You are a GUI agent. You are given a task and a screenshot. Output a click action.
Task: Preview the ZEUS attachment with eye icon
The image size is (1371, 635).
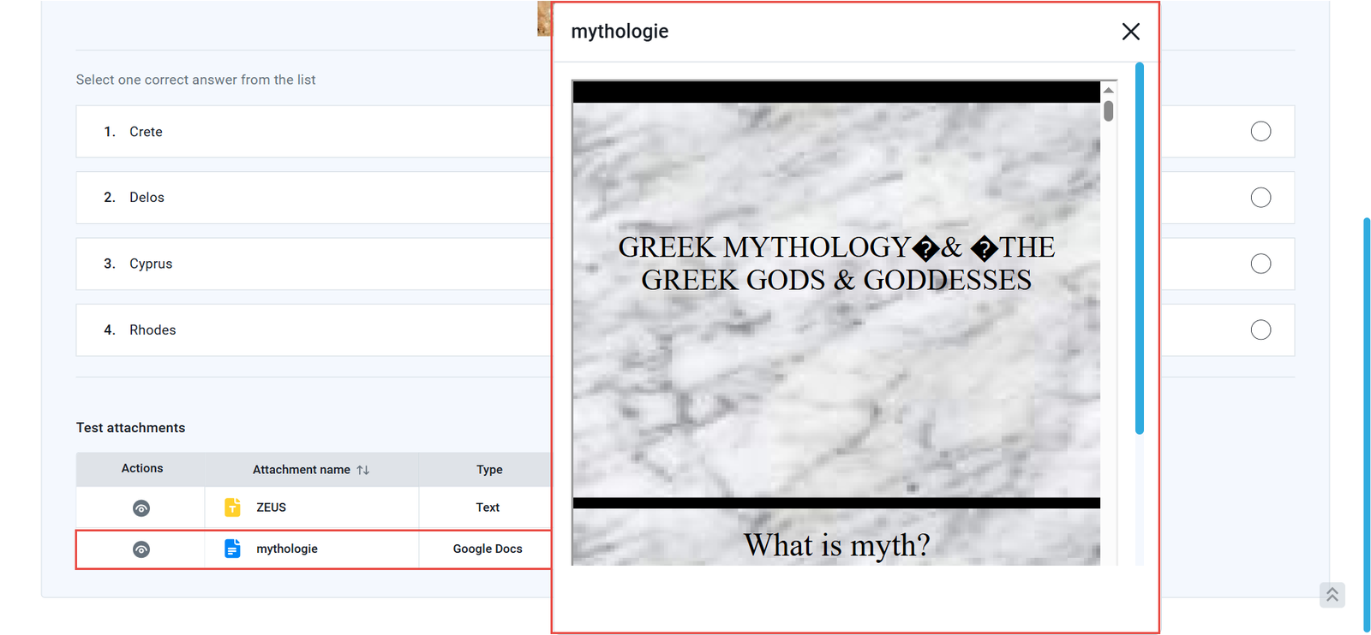tap(141, 508)
